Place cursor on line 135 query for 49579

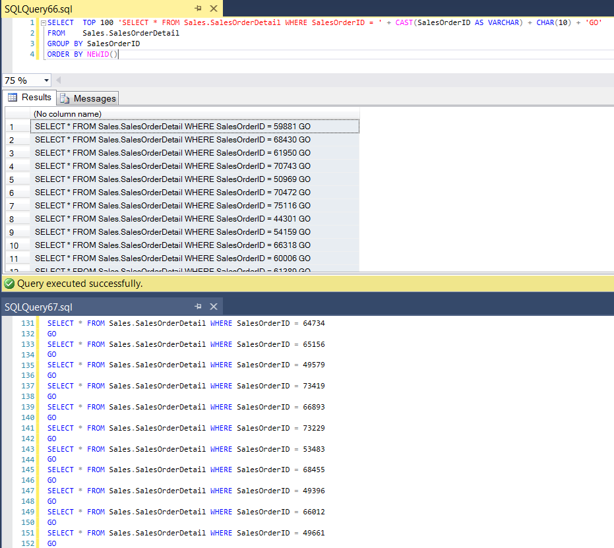186,365
